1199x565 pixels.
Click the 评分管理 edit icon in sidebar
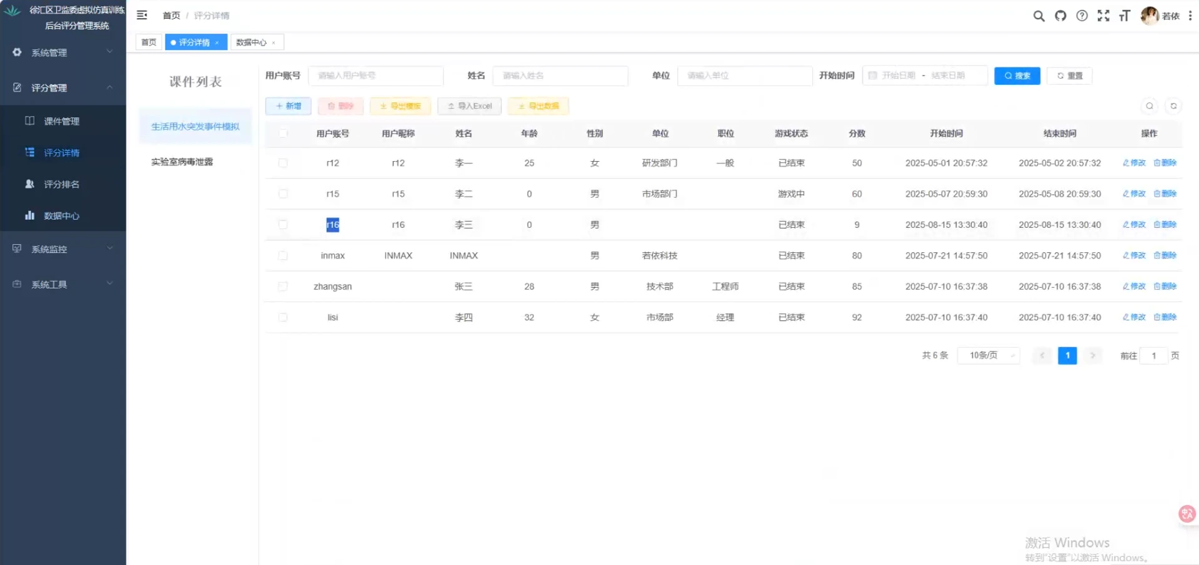pyautogui.click(x=17, y=87)
